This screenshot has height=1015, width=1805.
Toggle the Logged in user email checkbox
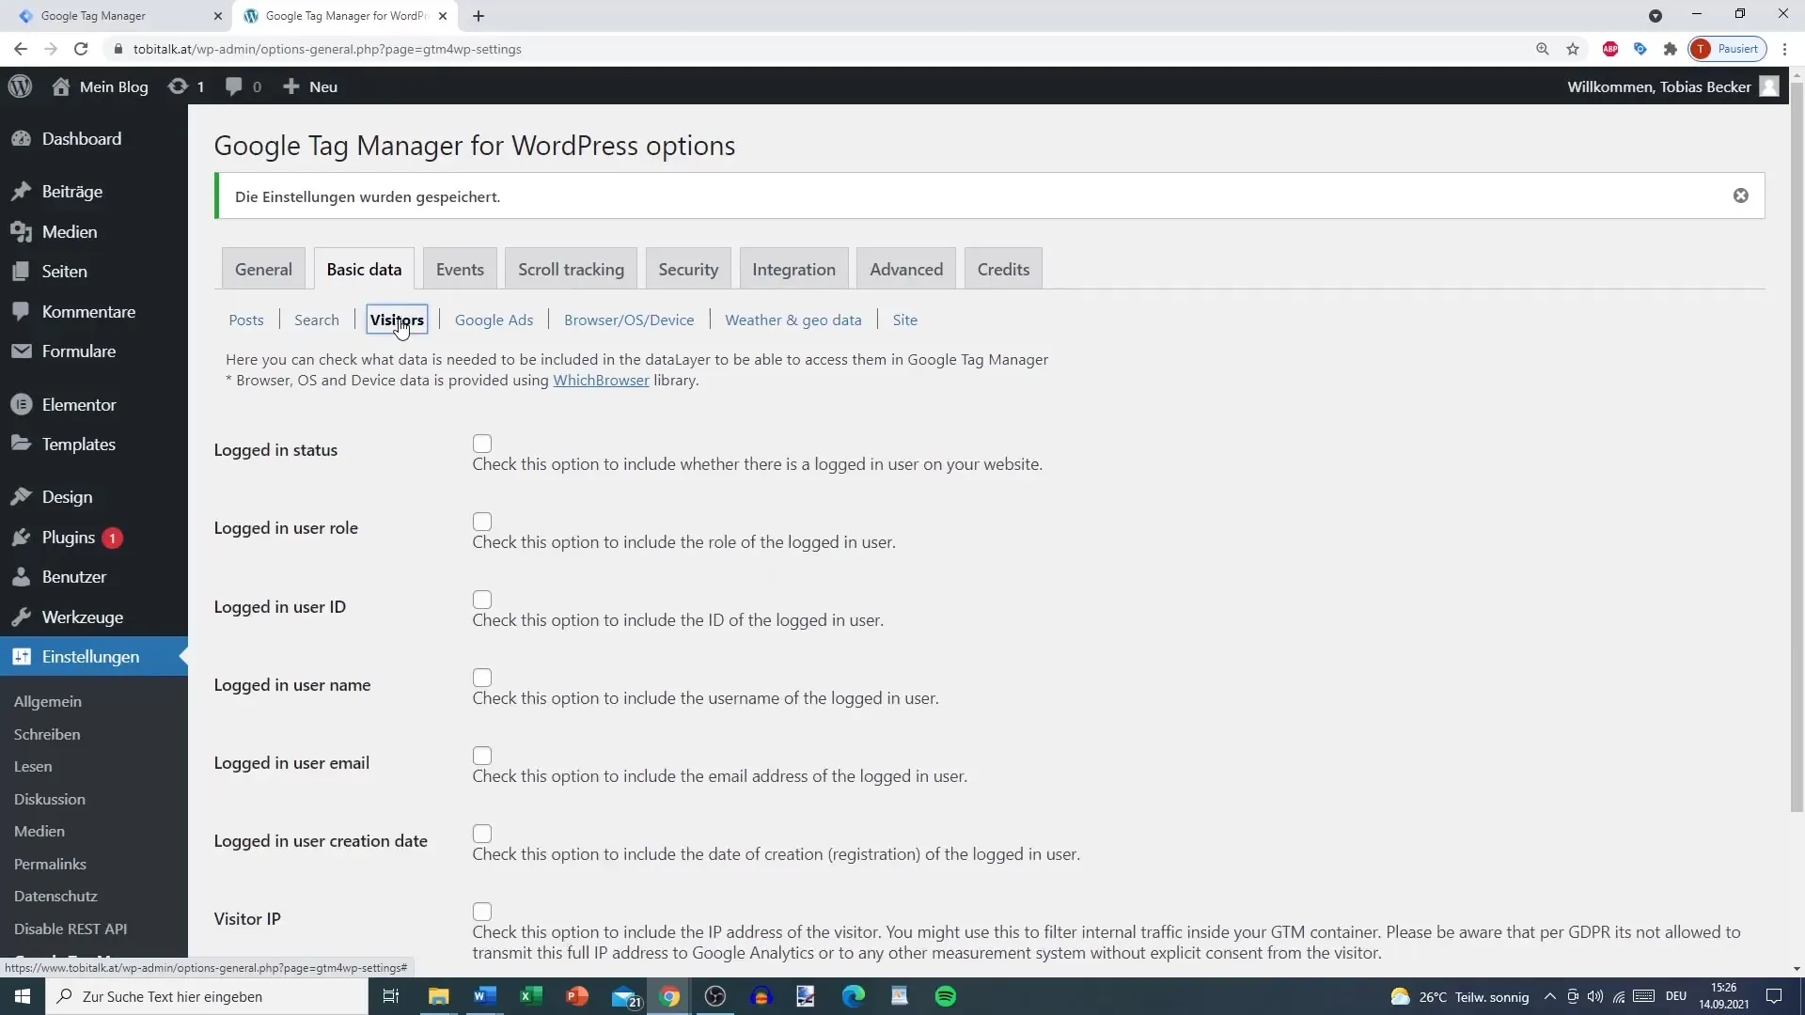pos(482,756)
